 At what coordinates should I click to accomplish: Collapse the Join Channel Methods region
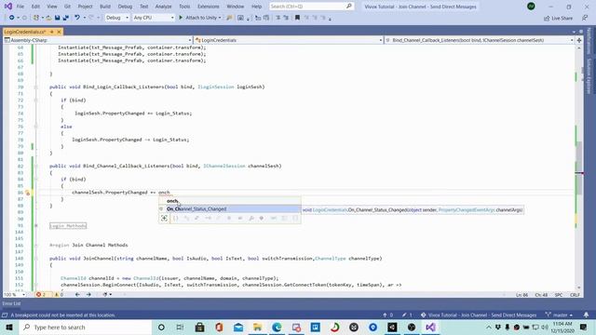(x=36, y=246)
